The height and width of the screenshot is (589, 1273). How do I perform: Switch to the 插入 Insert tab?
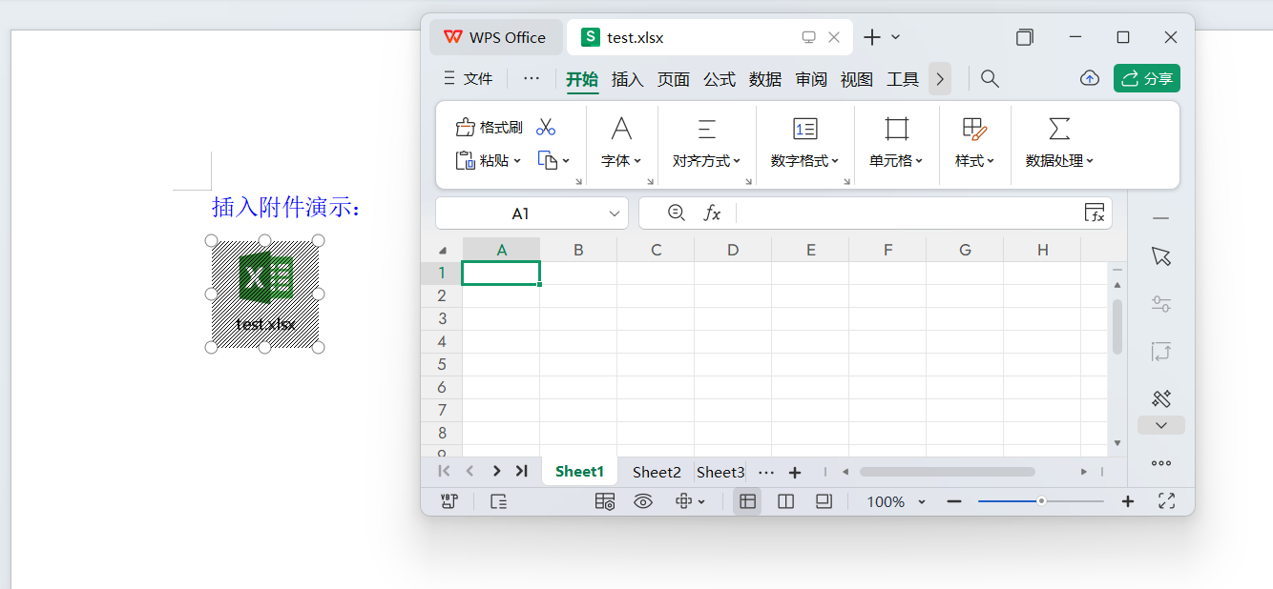(628, 79)
